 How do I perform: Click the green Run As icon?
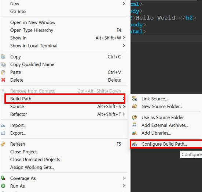3,186
